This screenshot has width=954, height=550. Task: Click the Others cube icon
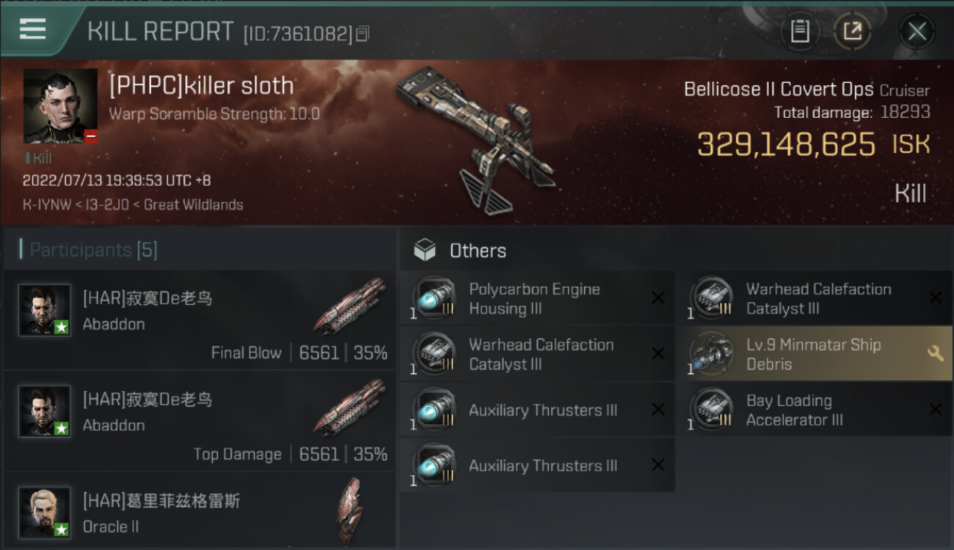425,251
